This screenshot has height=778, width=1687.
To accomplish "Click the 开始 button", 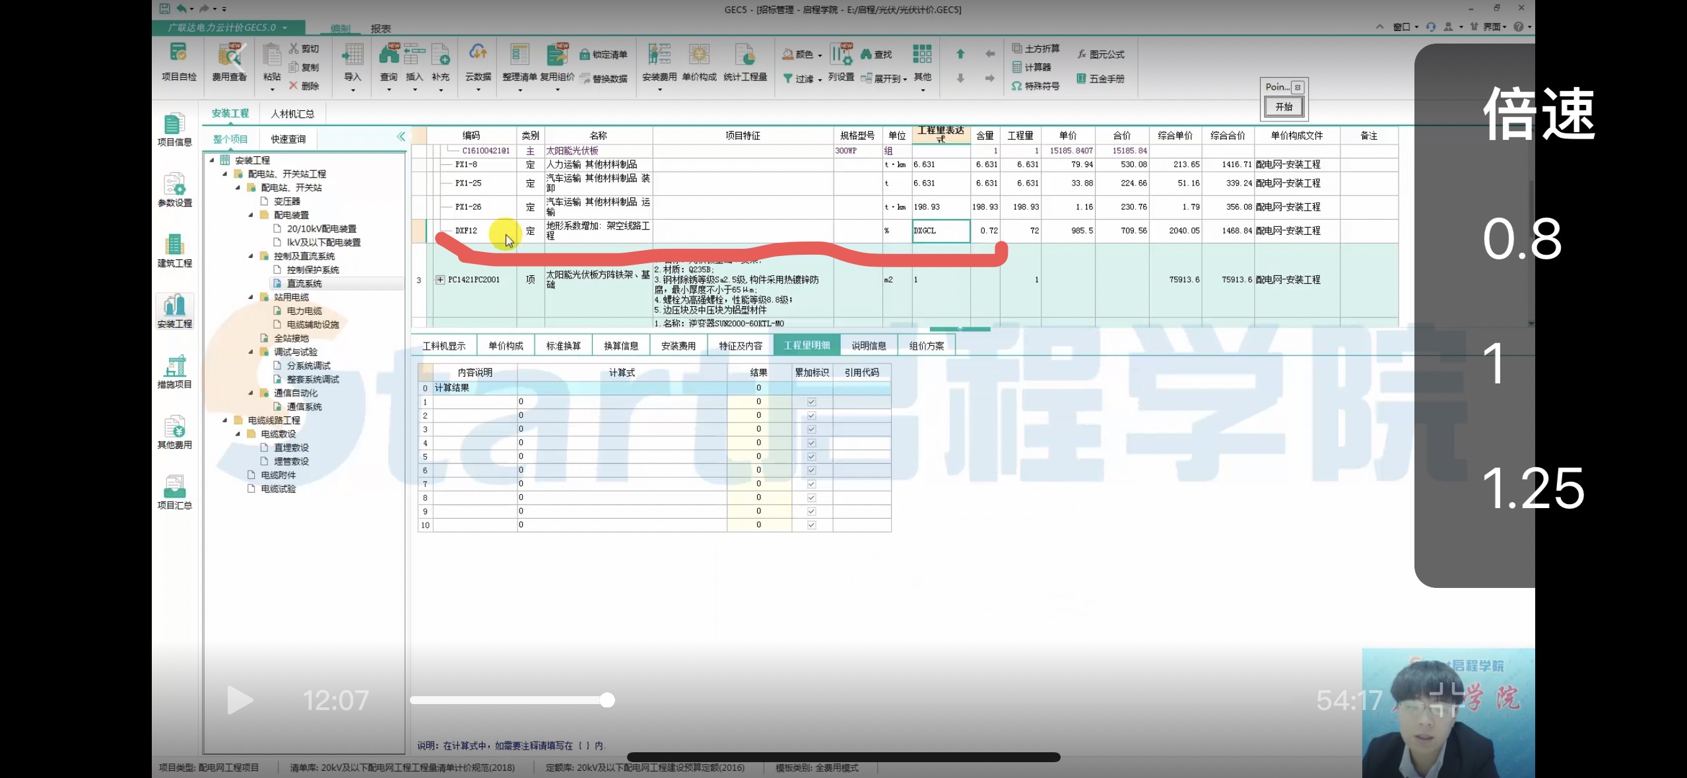I will [1284, 106].
